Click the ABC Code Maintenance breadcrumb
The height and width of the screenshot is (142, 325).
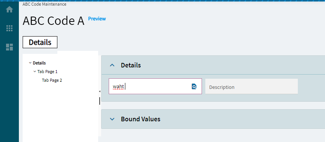click(x=45, y=4)
